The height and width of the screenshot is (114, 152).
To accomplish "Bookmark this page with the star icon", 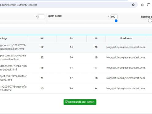I will pos(133,5).
